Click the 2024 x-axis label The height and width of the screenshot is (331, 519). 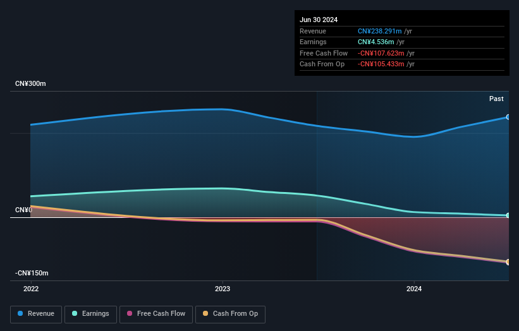click(414, 289)
